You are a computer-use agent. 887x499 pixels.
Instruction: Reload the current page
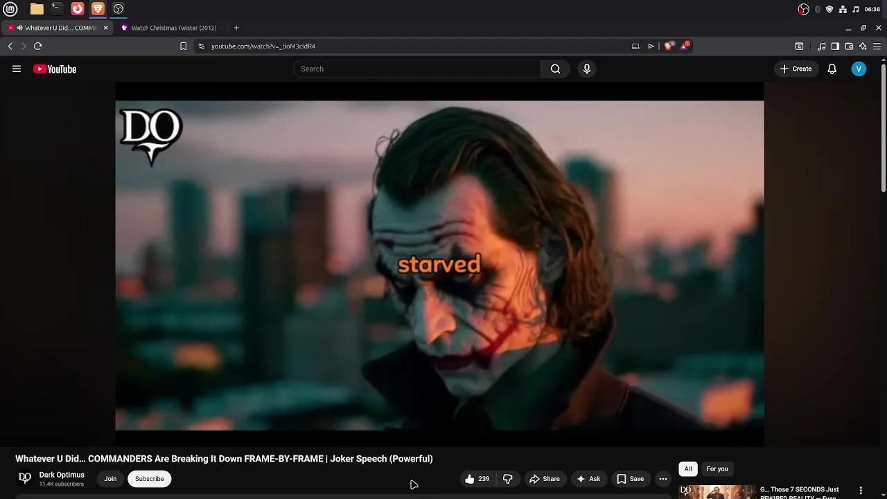tap(37, 46)
